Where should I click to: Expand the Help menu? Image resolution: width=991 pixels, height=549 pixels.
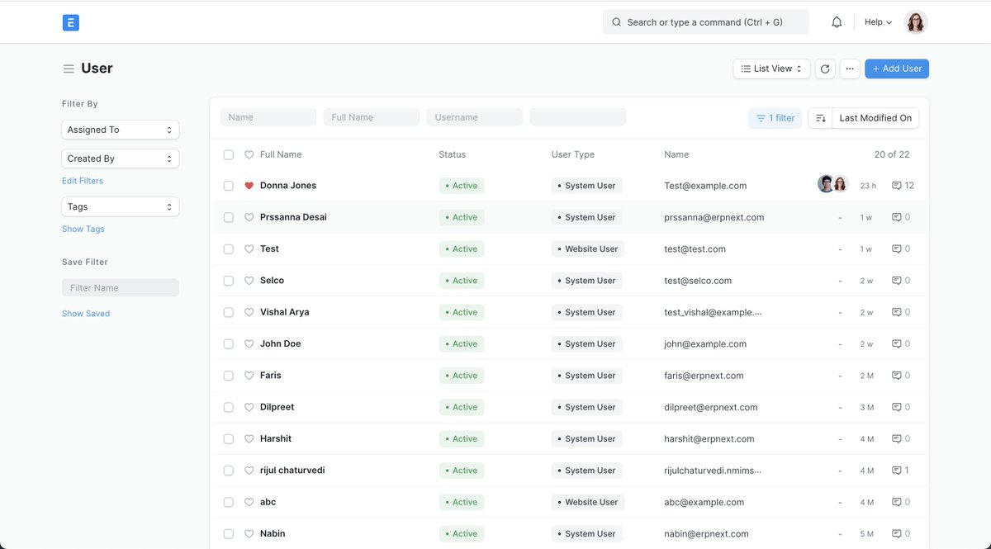(878, 22)
